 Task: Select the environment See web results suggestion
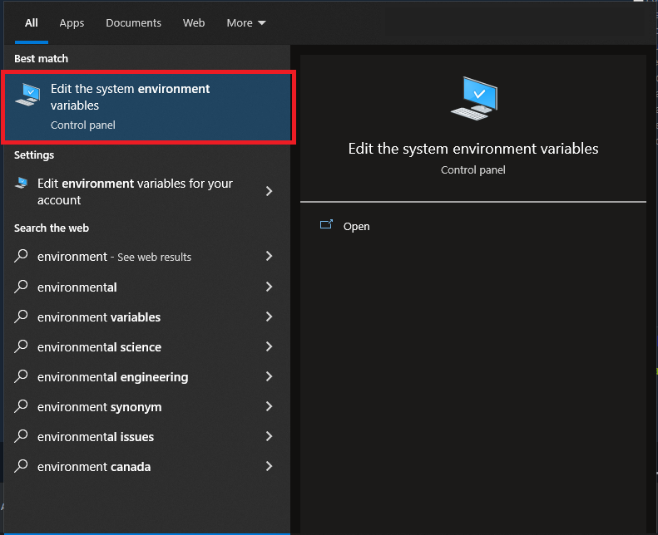(114, 257)
